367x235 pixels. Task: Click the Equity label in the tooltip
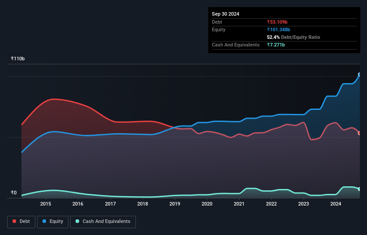[x=219, y=29]
